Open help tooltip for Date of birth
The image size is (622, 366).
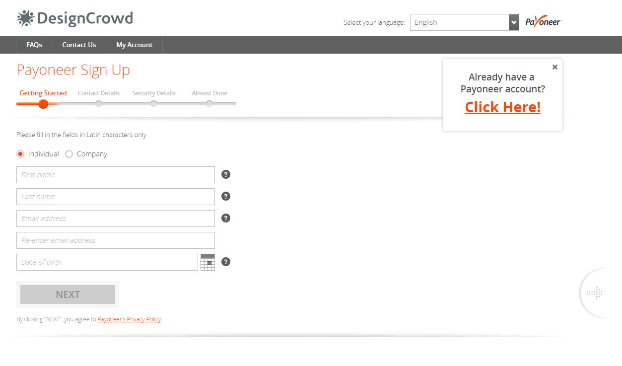226,262
